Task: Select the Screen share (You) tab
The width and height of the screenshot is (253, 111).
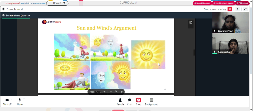Action: (x=16, y=15)
